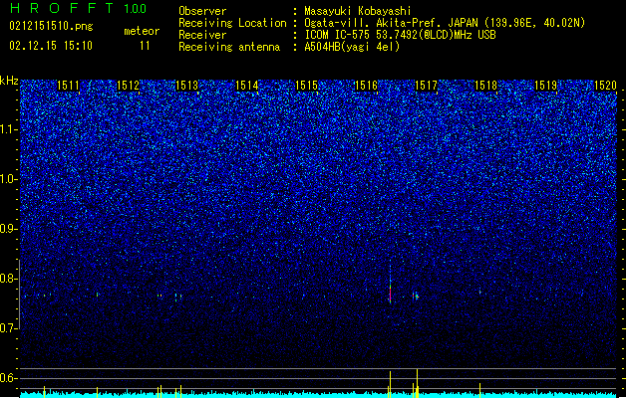Viewport: 627px width, 398px height.
Task: Click the 0.6 frequency axis label
Action: tap(9, 378)
